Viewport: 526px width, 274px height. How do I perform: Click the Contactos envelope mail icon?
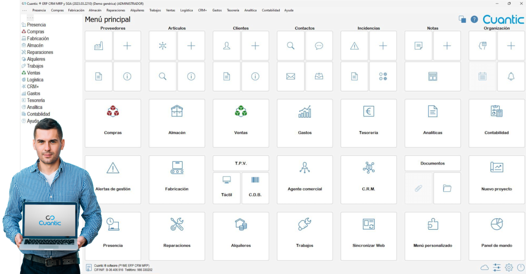(x=291, y=76)
